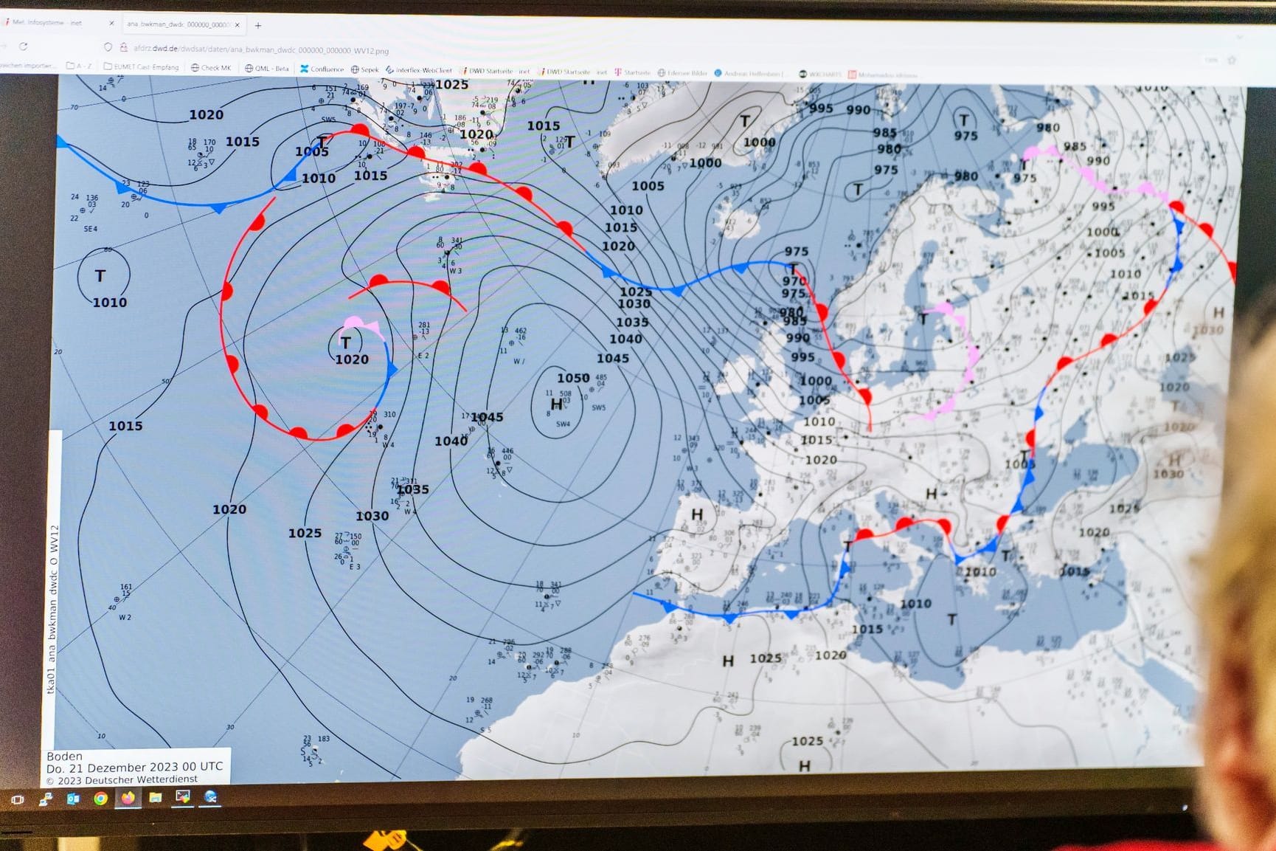The height and width of the screenshot is (851, 1276).
Task: Open the Edersee Bilder bookmark
Action: (x=682, y=73)
